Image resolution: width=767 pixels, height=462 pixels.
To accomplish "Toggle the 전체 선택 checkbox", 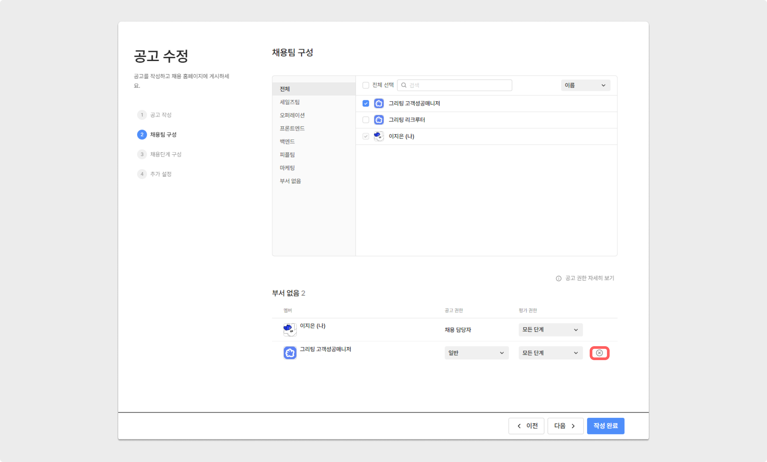I will 366,85.
